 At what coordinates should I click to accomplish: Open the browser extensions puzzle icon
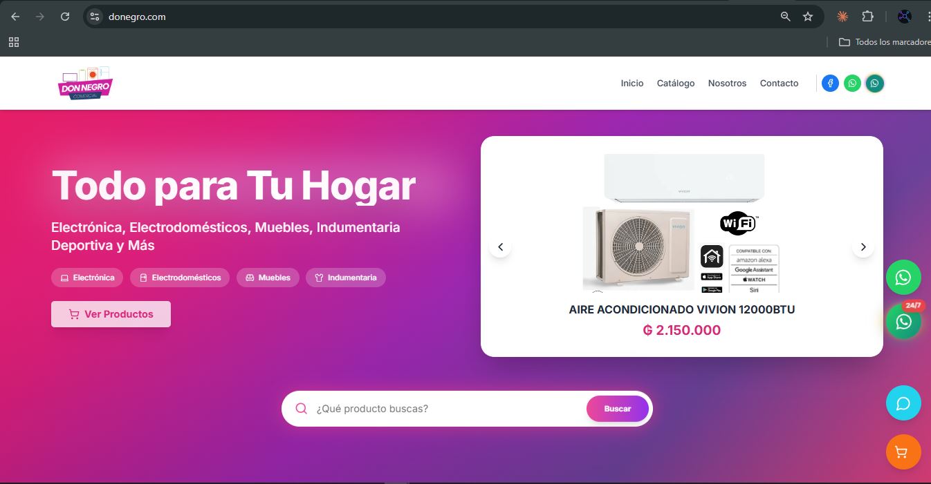[x=867, y=17]
